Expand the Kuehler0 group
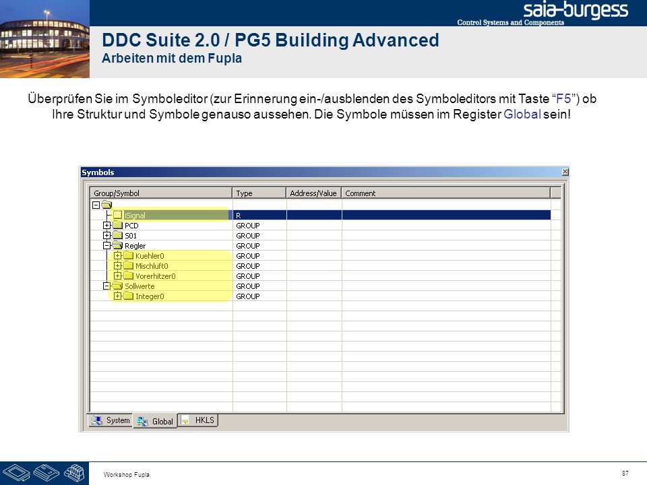Screen dimensions: 647x485 [x=117, y=256]
